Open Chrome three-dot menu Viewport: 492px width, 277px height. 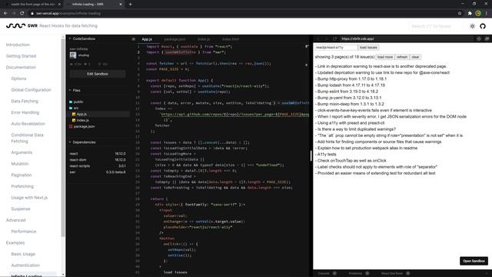coord(487,13)
